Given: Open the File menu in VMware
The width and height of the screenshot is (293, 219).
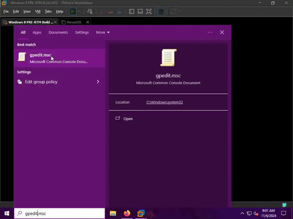Looking at the screenshot, I should coord(6,11).
